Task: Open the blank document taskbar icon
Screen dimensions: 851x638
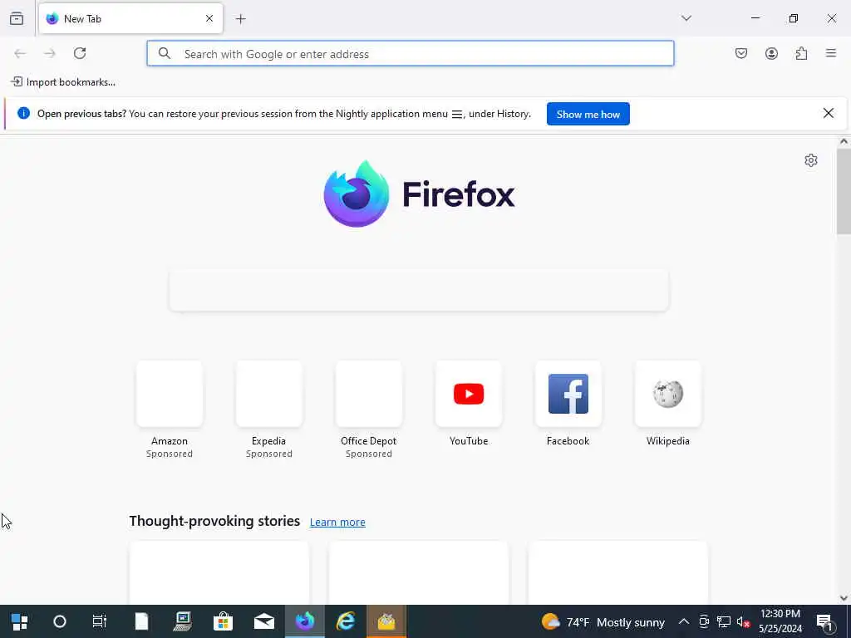Action: click(x=141, y=621)
